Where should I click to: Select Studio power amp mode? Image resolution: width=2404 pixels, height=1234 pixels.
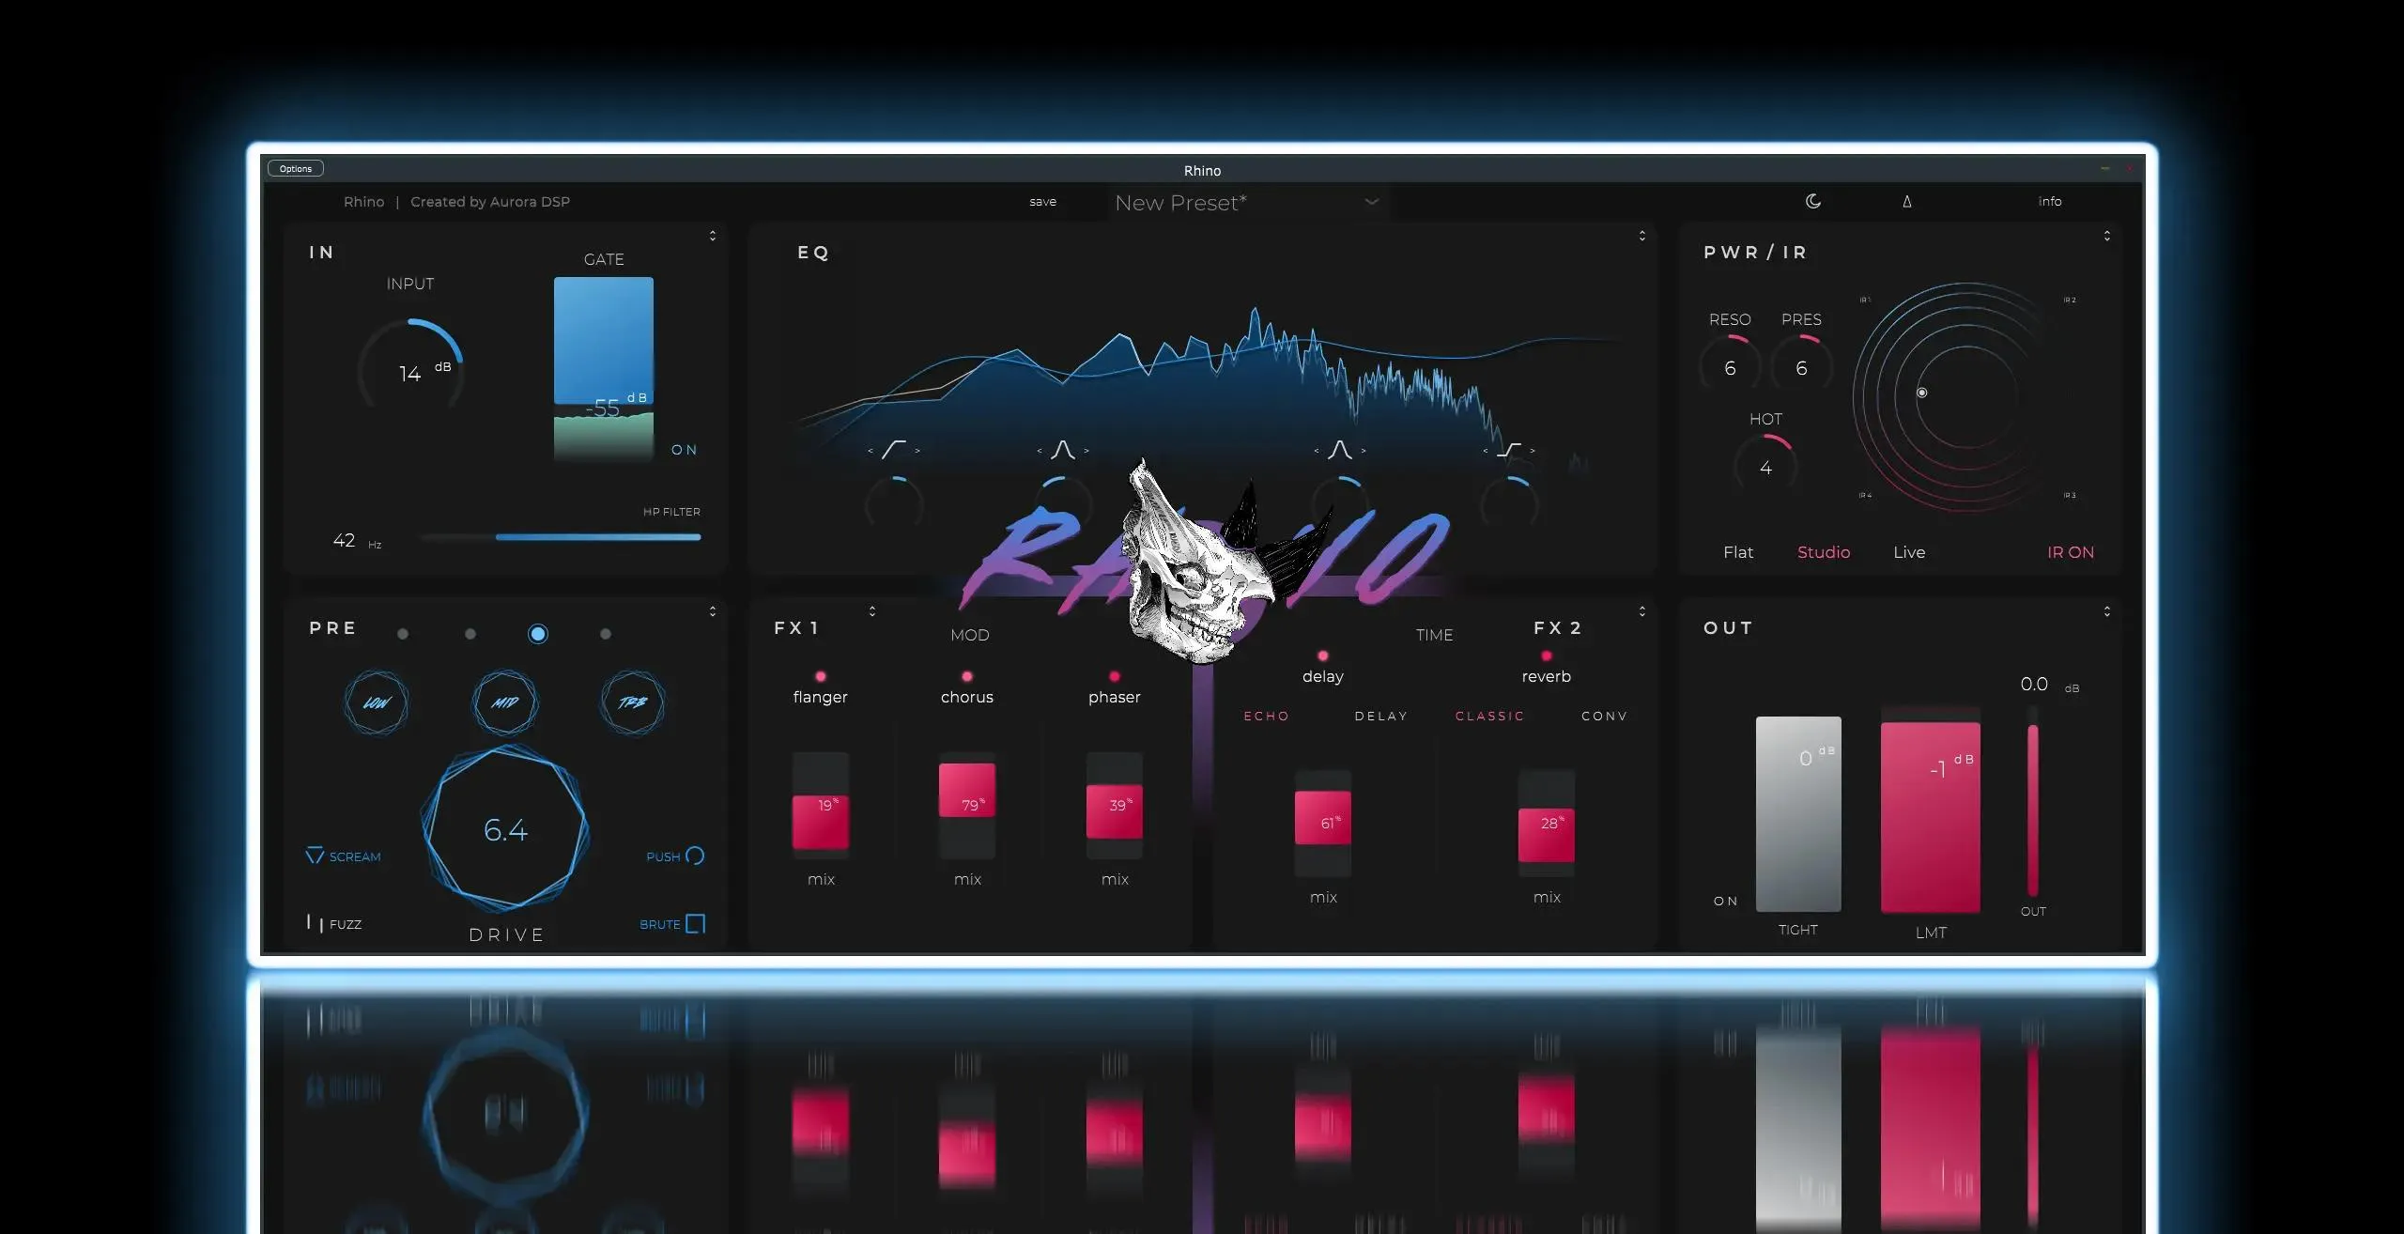(x=1824, y=552)
